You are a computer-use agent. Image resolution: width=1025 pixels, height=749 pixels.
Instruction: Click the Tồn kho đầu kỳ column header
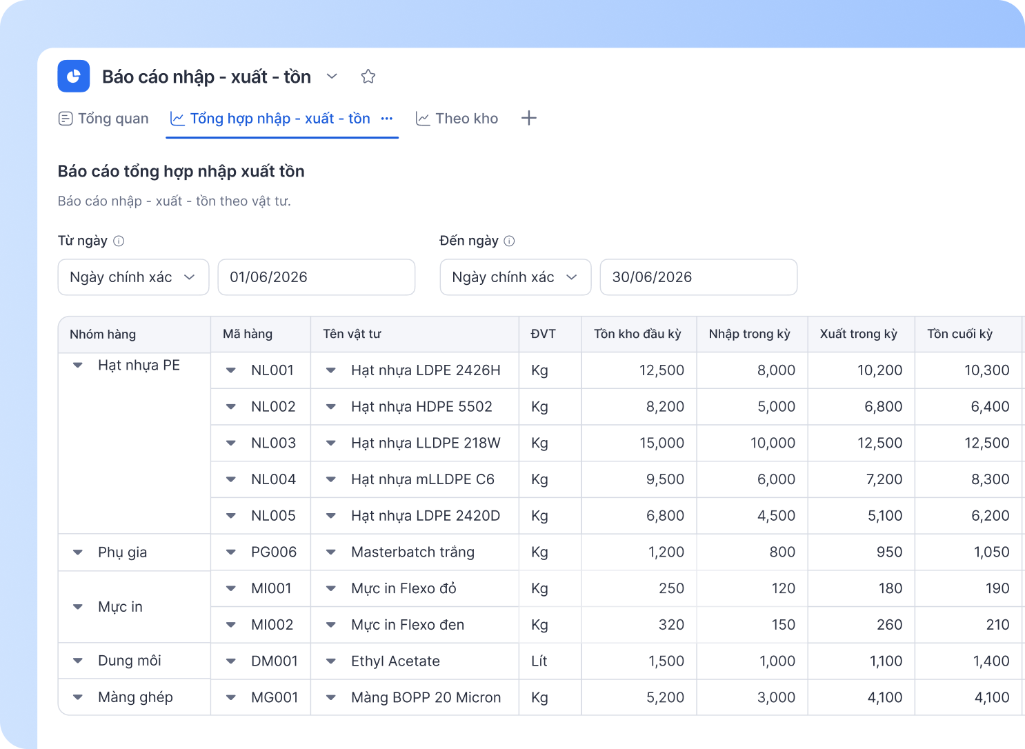coord(639,334)
